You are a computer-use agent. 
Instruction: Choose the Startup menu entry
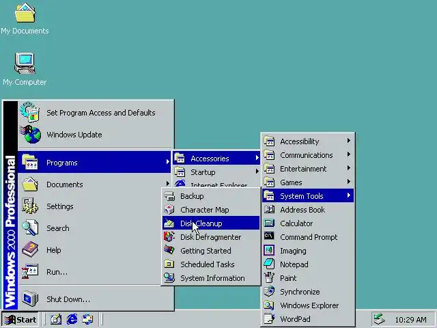216,172
